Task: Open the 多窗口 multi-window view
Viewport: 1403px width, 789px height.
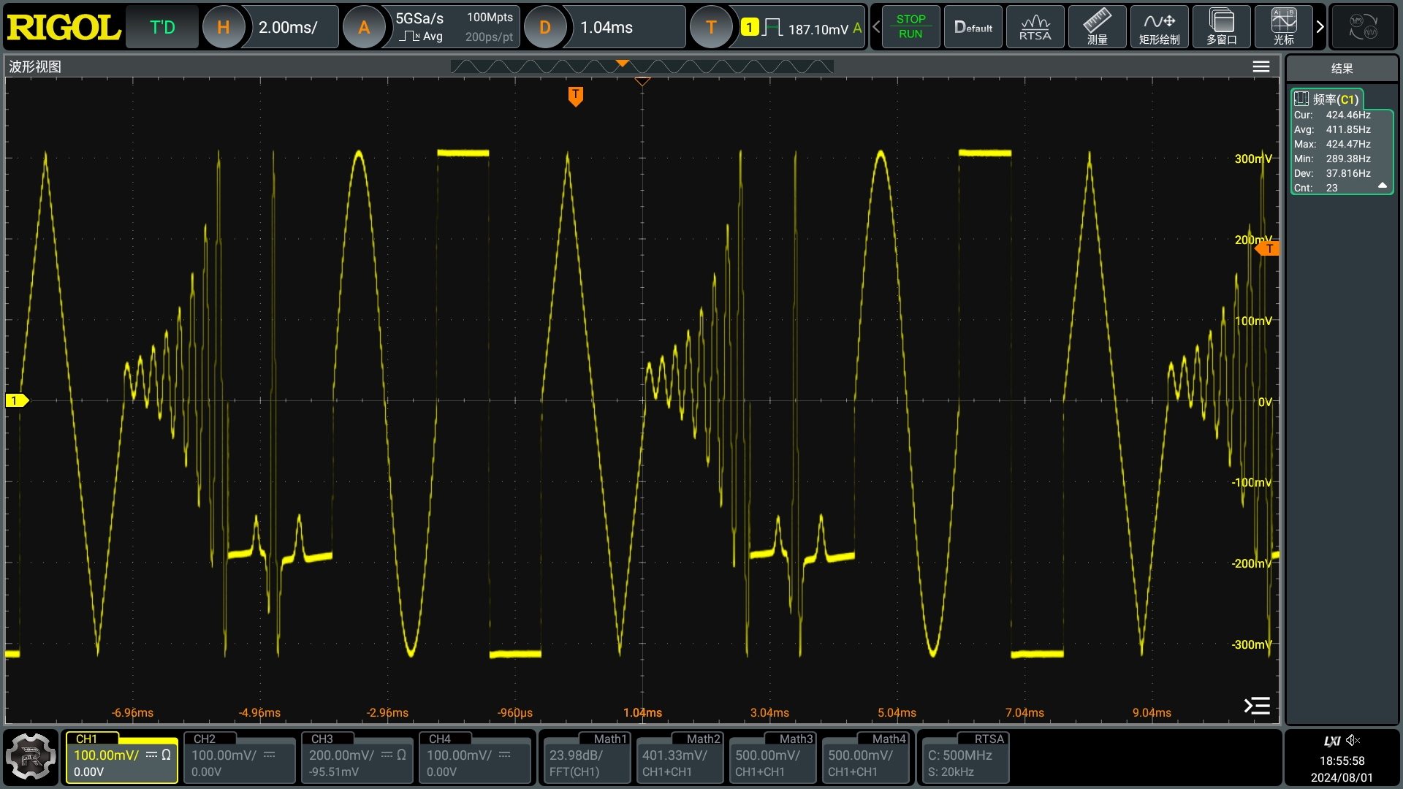Action: 1221,26
